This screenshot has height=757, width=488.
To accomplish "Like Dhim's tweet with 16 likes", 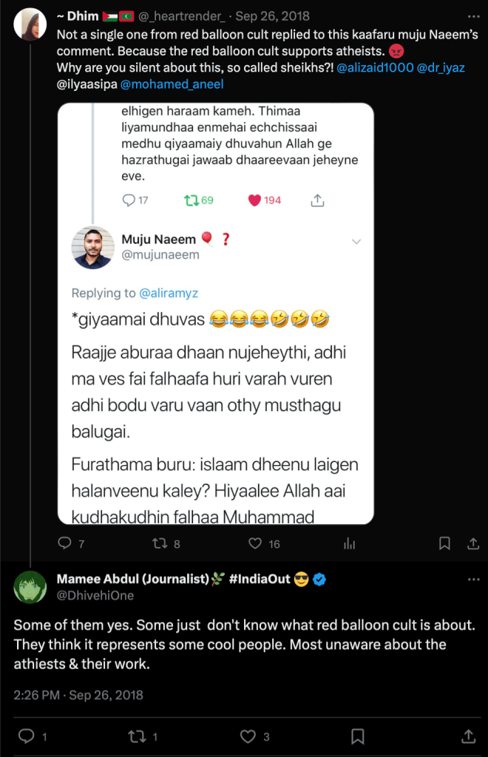I will point(256,543).
